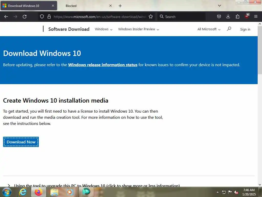Open the Software Download home link

[69, 29]
